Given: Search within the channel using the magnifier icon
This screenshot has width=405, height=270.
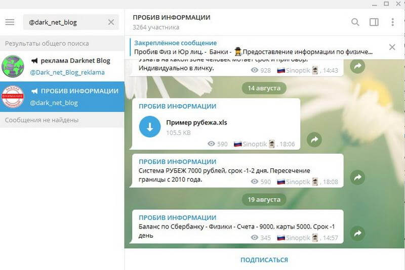Looking at the screenshot, I should coord(355,22).
